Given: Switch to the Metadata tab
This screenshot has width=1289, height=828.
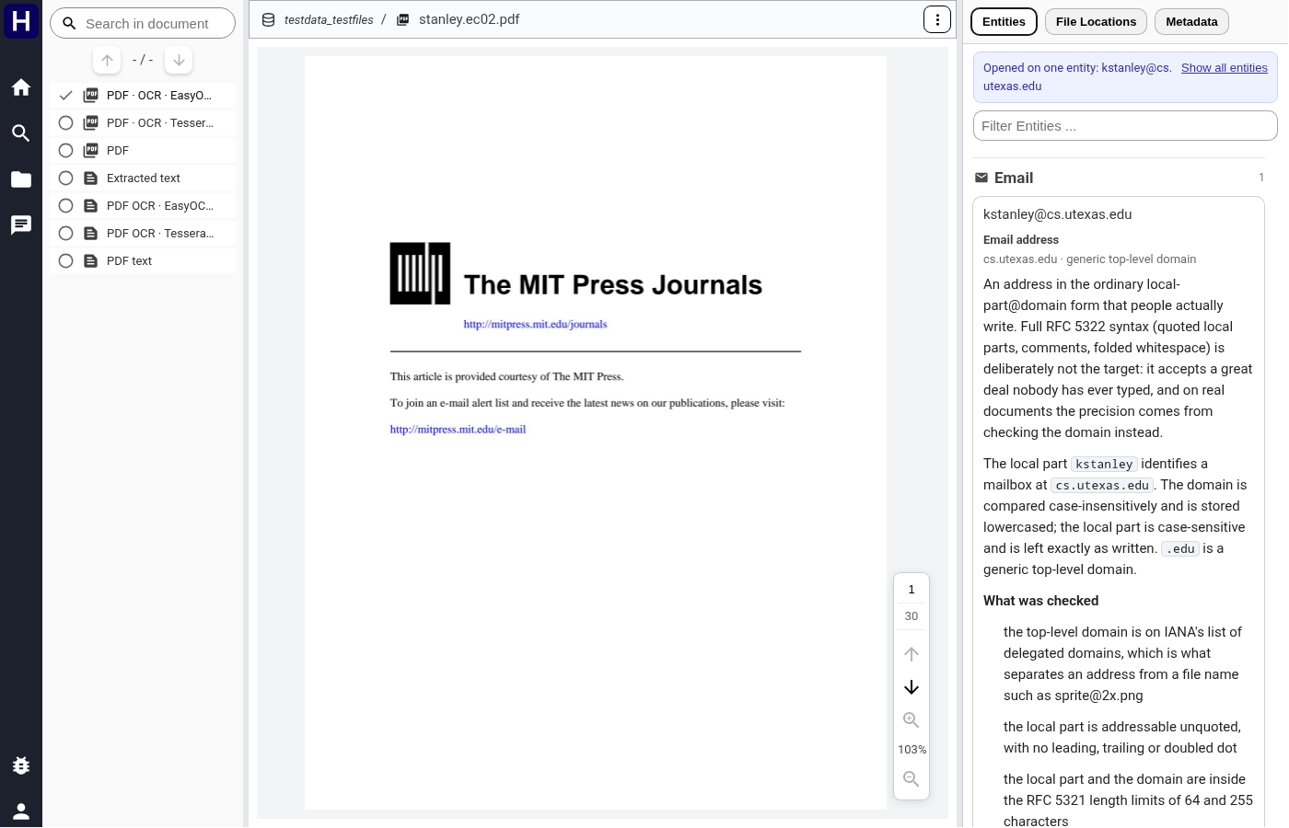Looking at the screenshot, I should 1191,22.
